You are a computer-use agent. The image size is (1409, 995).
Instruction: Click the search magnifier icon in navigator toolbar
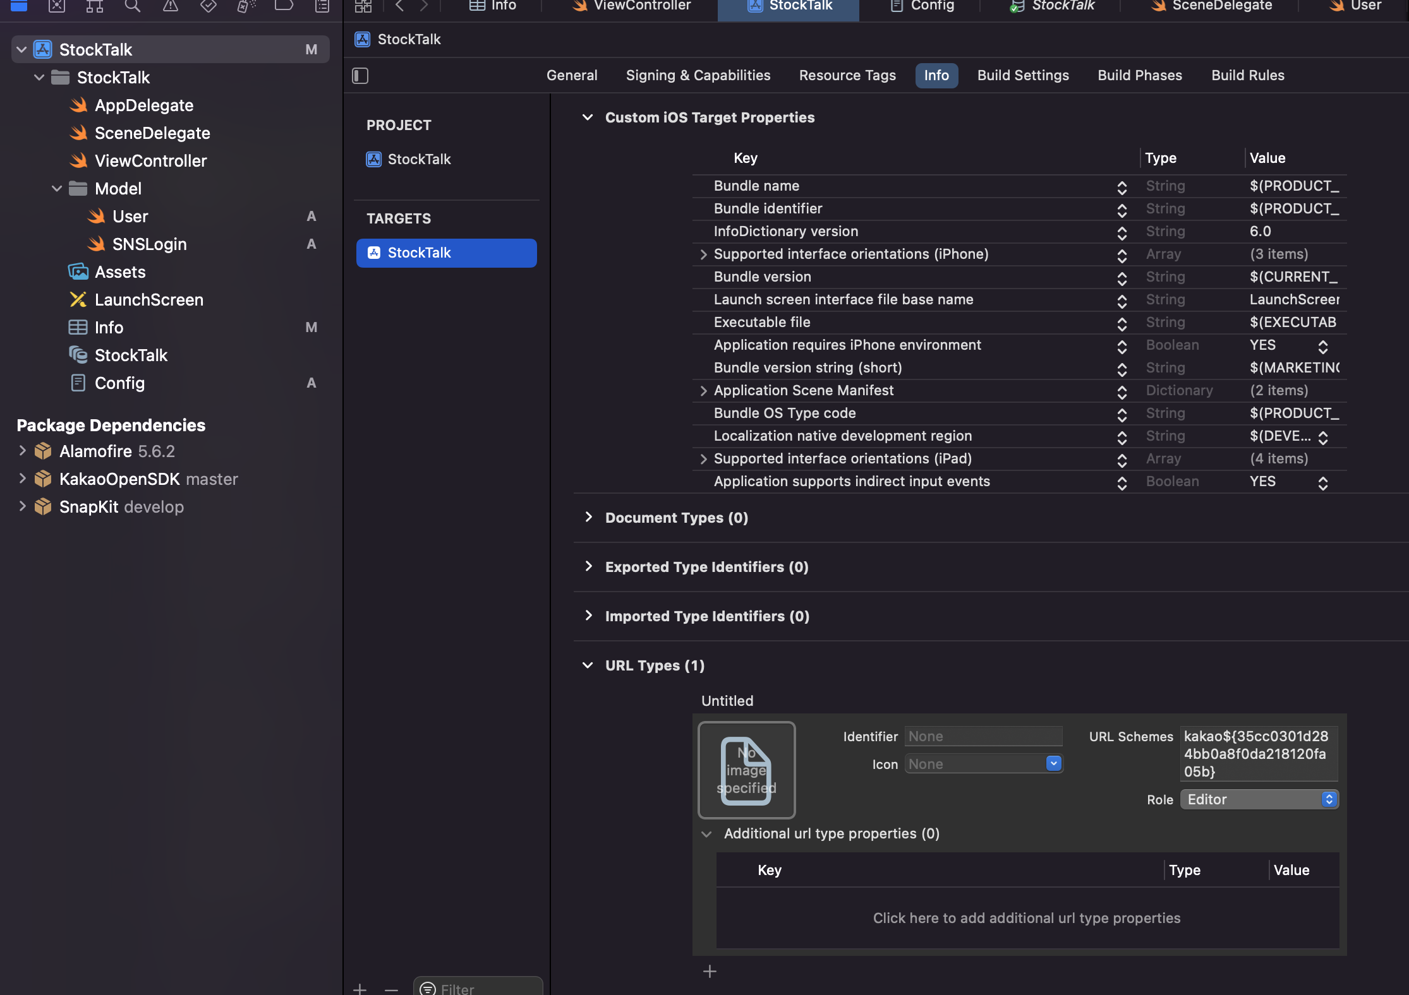pos(133,6)
